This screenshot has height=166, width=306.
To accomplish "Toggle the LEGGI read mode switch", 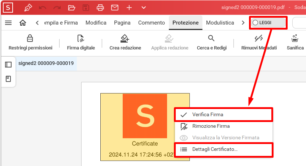I will tap(268, 23).
